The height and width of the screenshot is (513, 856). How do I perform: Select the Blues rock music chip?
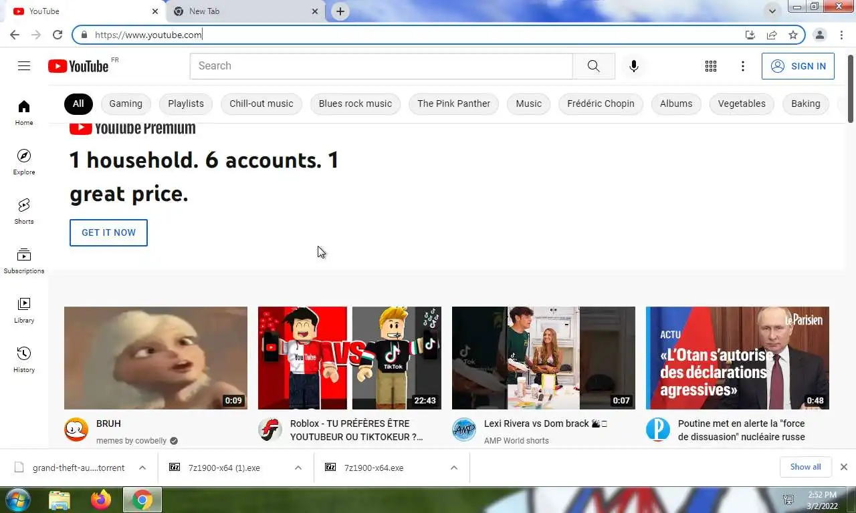(355, 104)
